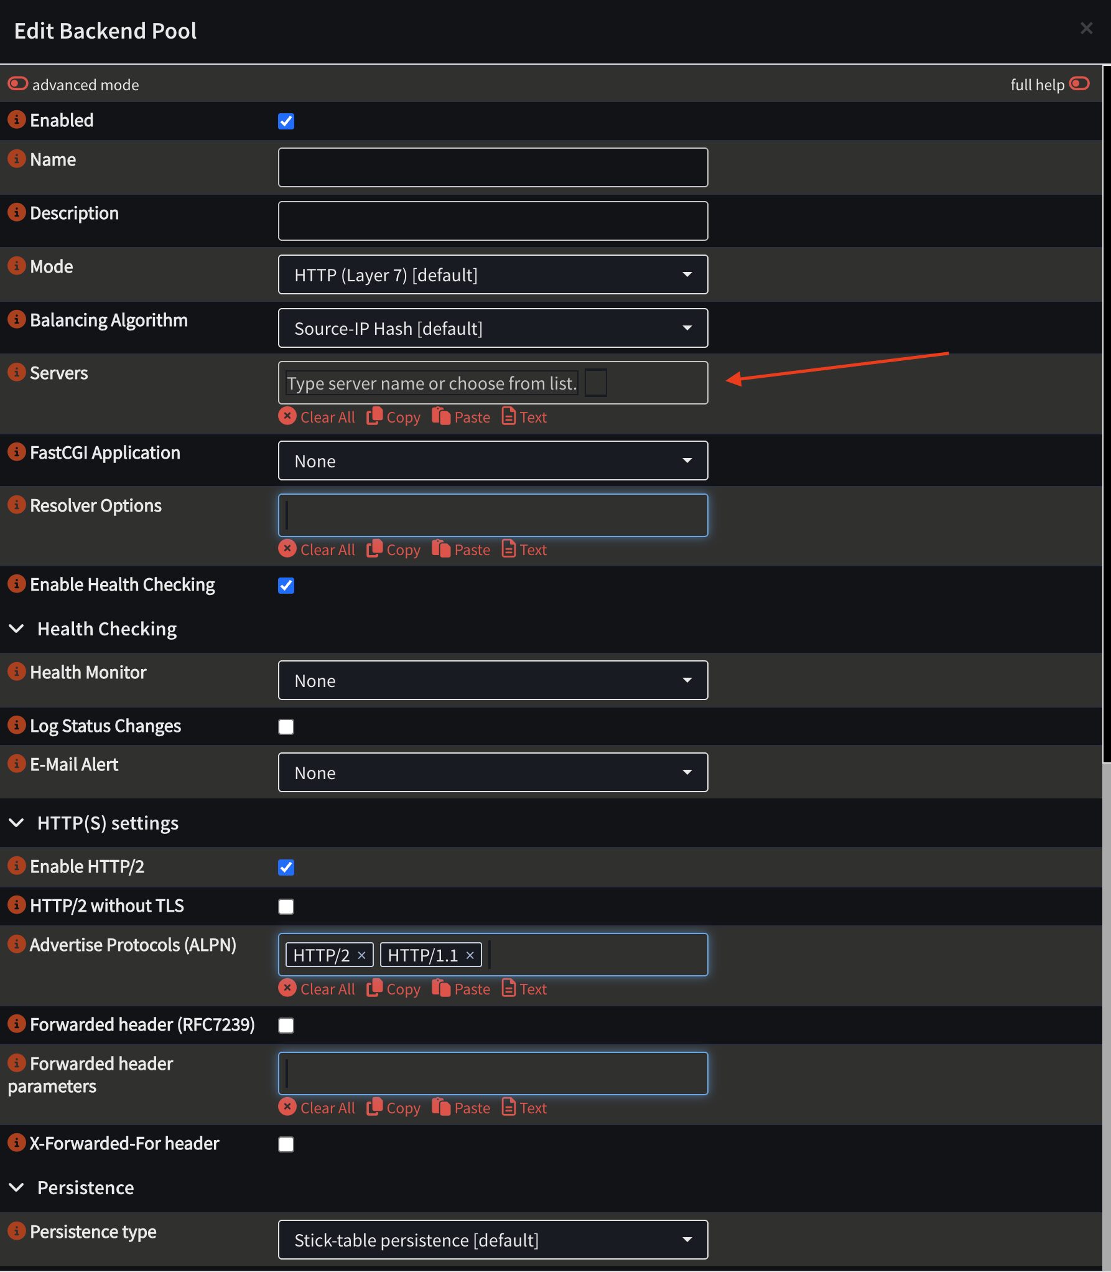Remove the HTTP/2 tag from ALPN
The height and width of the screenshot is (1272, 1111).
[361, 955]
